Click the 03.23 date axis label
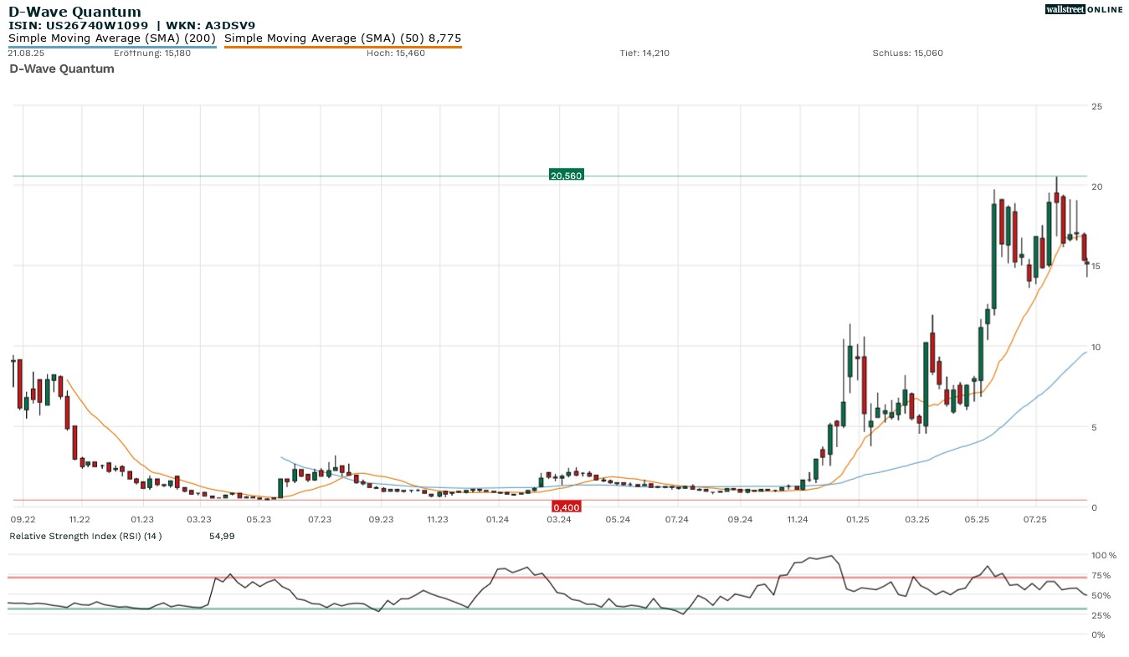 pyautogui.click(x=199, y=519)
